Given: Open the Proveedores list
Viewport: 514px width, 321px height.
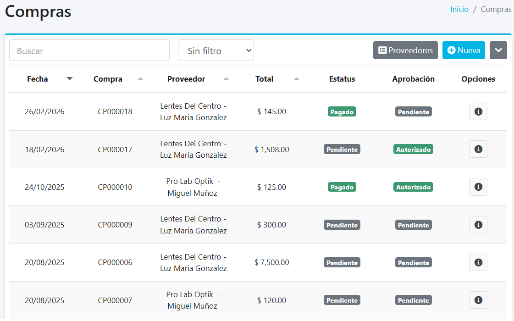Looking at the screenshot, I should [405, 50].
